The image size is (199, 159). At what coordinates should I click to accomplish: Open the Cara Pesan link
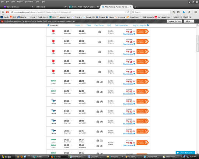click(x=99, y=25)
